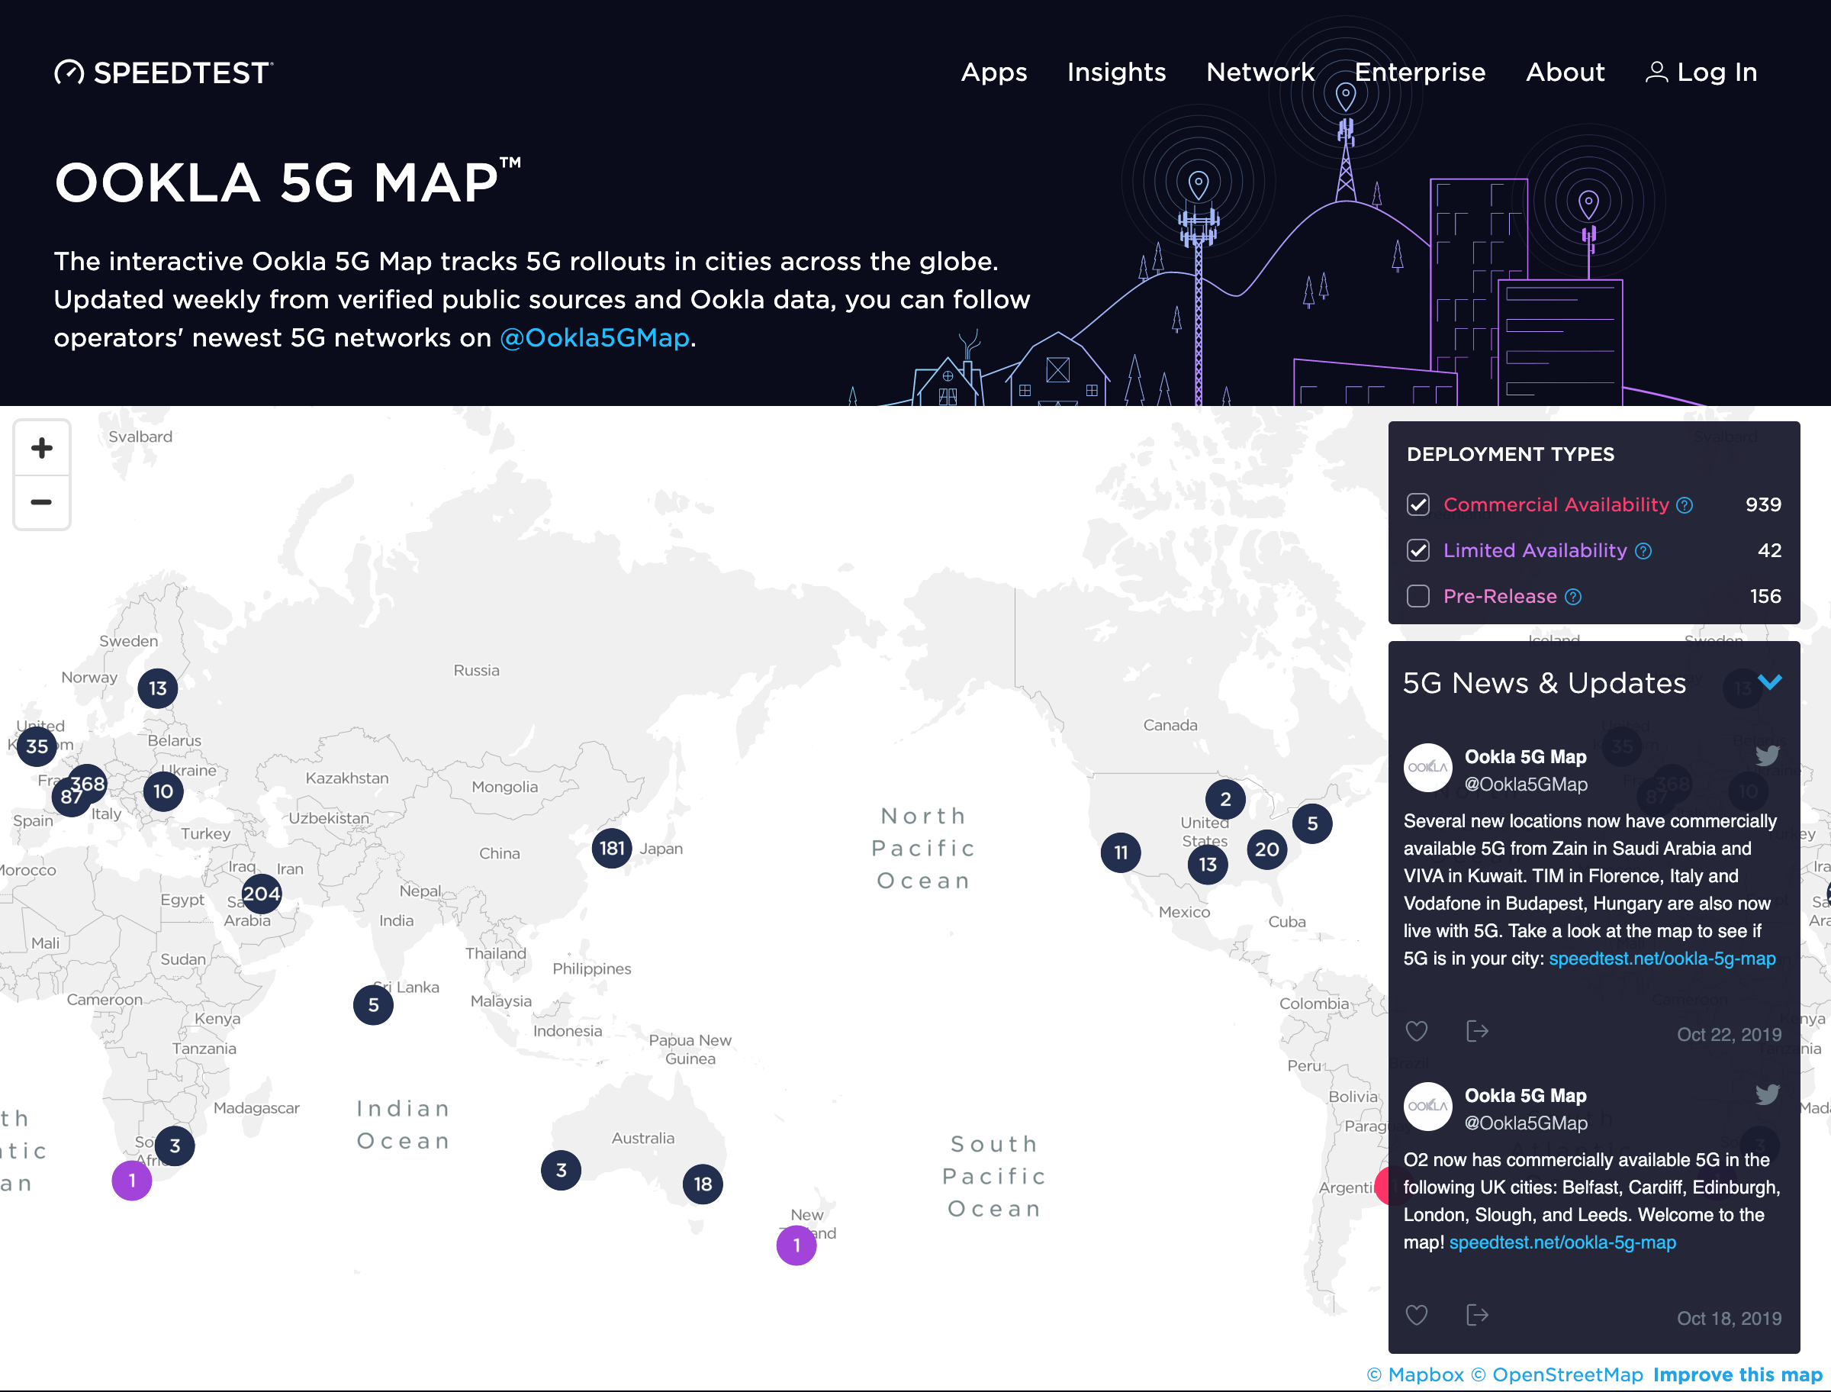Open the Enterprise menu
The width and height of the screenshot is (1831, 1392).
(1420, 73)
